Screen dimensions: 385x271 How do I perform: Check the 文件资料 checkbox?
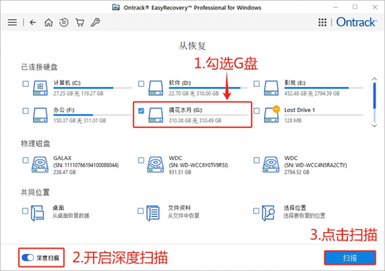pyautogui.click(x=140, y=211)
